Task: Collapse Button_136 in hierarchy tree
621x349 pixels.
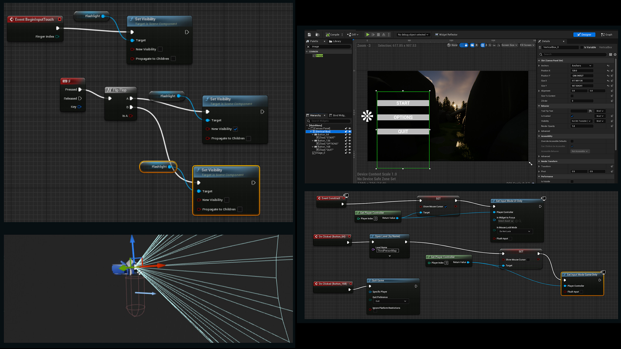Action: (313, 141)
